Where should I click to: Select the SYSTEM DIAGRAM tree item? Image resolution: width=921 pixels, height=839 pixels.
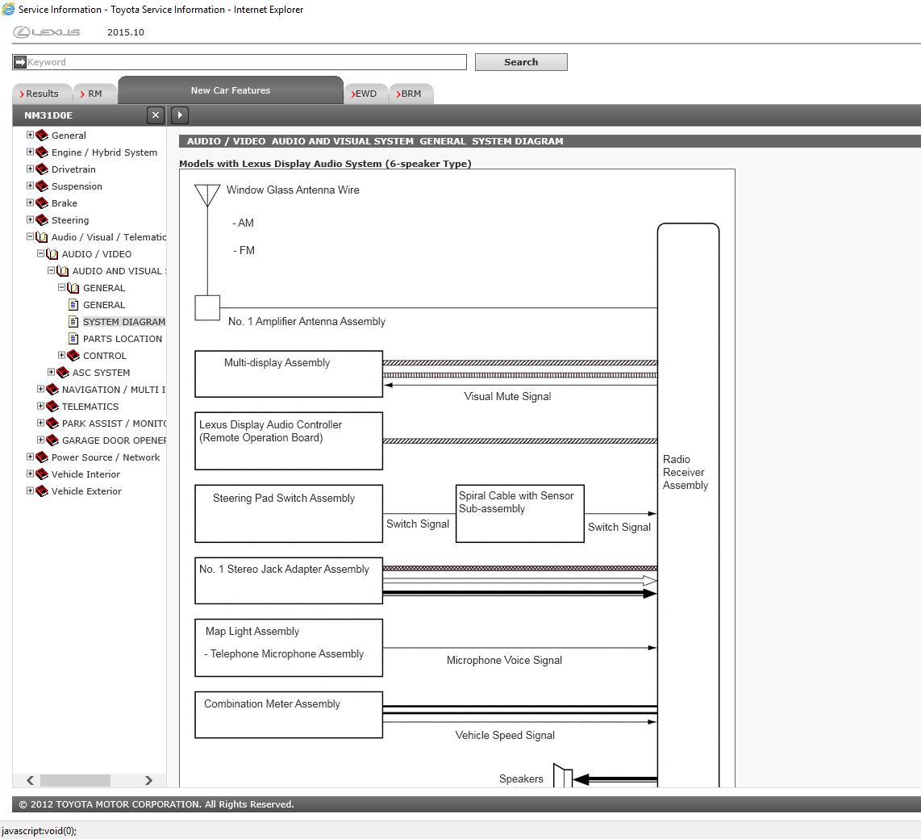(x=124, y=322)
